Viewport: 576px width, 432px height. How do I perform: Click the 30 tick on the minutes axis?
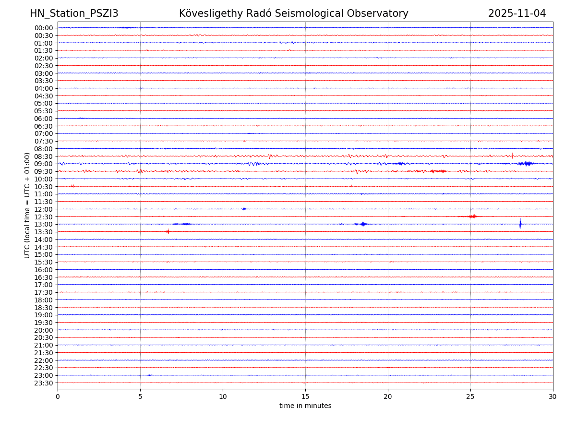[553, 396]
